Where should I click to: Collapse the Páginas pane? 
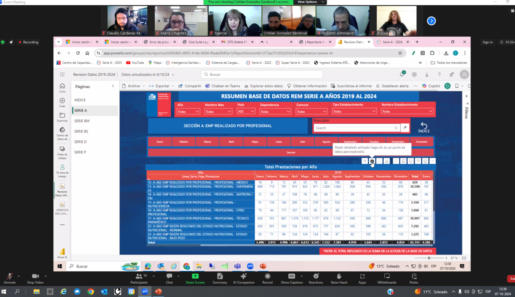(113, 86)
